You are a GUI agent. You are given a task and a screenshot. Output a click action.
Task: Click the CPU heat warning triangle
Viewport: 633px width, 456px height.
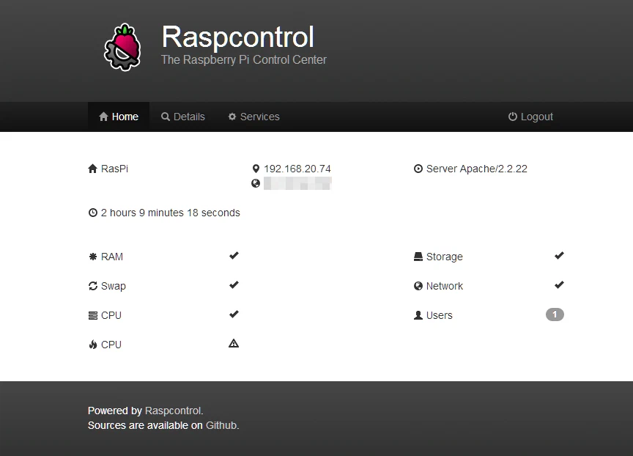tap(234, 343)
